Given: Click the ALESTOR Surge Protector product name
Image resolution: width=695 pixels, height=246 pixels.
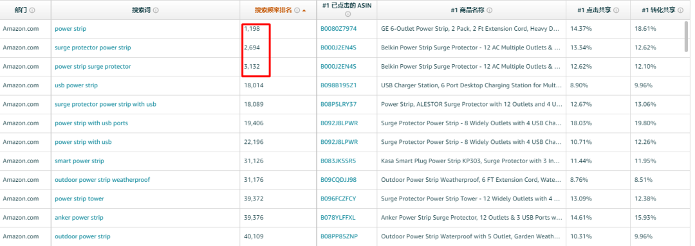Looking at the screenshot, I should [472, 105].
